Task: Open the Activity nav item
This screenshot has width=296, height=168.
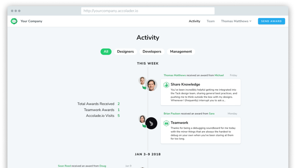Action: click(194, 21)
